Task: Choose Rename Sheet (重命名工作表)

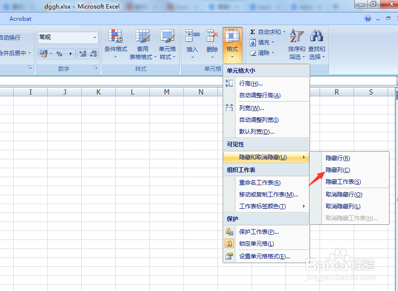Action: (266, 183)
